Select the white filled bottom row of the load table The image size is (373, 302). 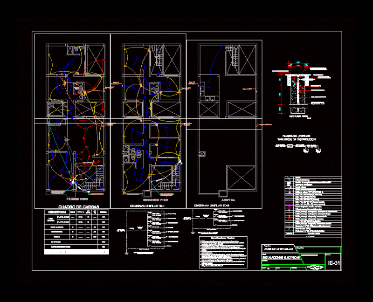point(76,252)
